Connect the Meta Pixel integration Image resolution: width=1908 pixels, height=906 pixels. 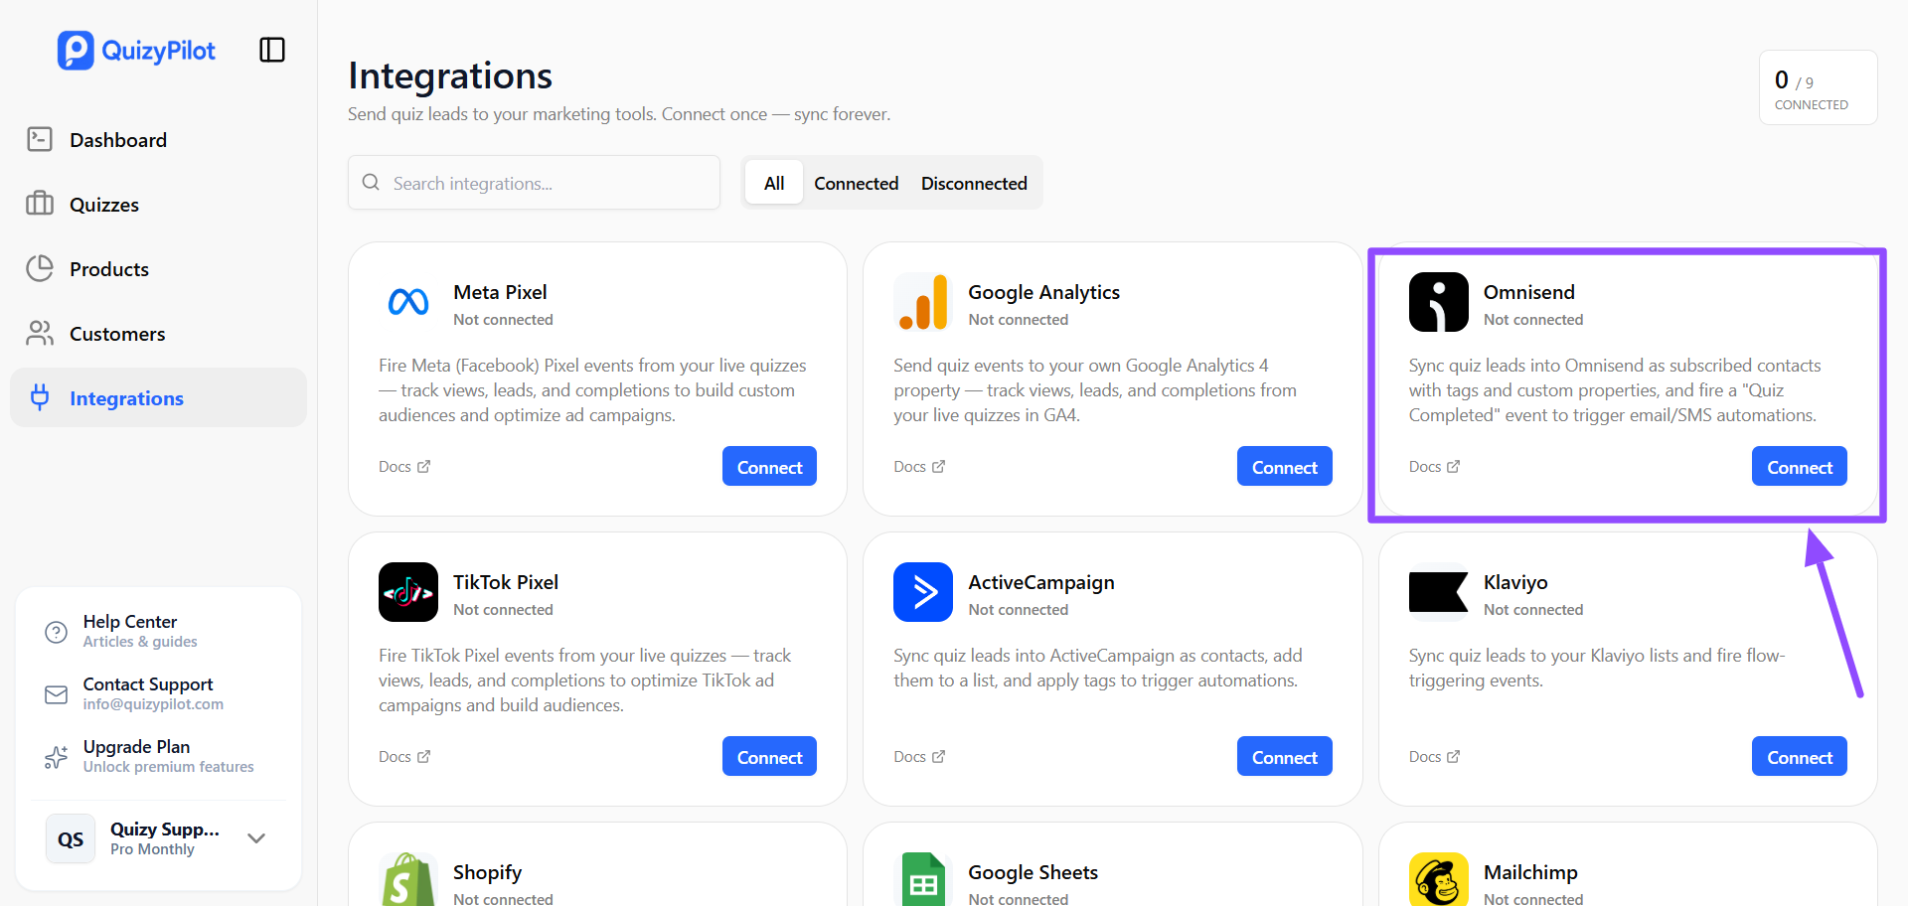pyautogui.click(x=769, y=466)
